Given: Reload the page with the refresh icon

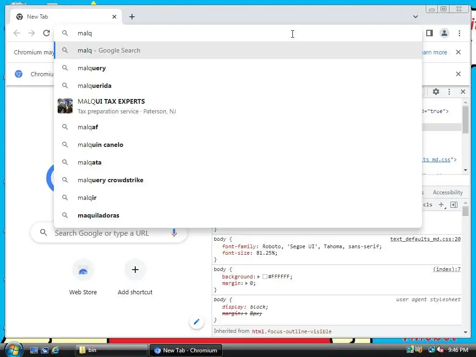Looking at the screenshot, I should click(46, 33).
